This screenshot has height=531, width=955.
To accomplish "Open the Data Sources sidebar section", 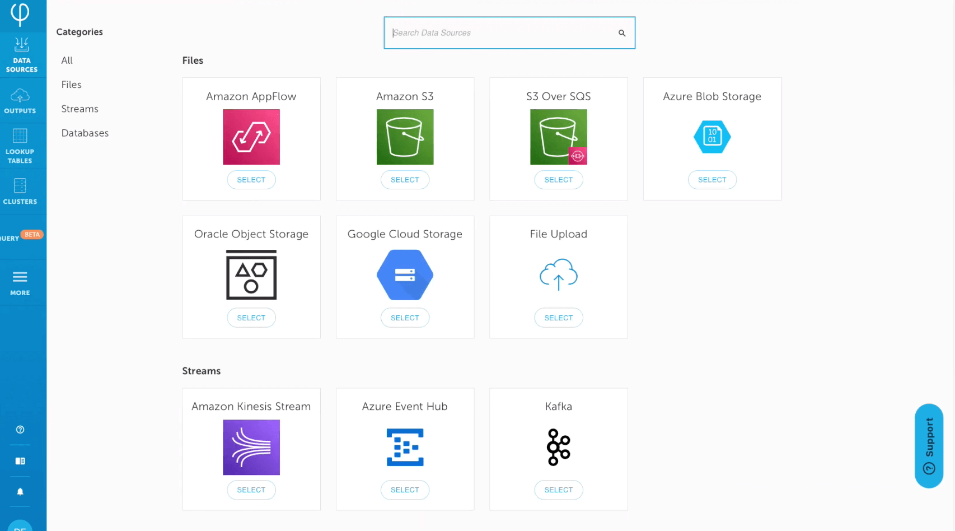I will [x=22, y=55].
